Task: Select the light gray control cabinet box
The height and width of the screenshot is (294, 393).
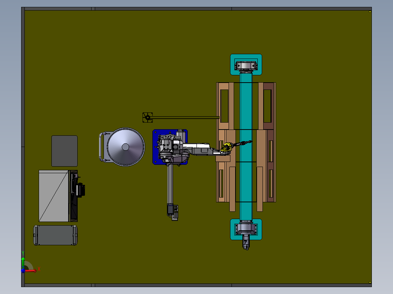Action: (54, 196)
